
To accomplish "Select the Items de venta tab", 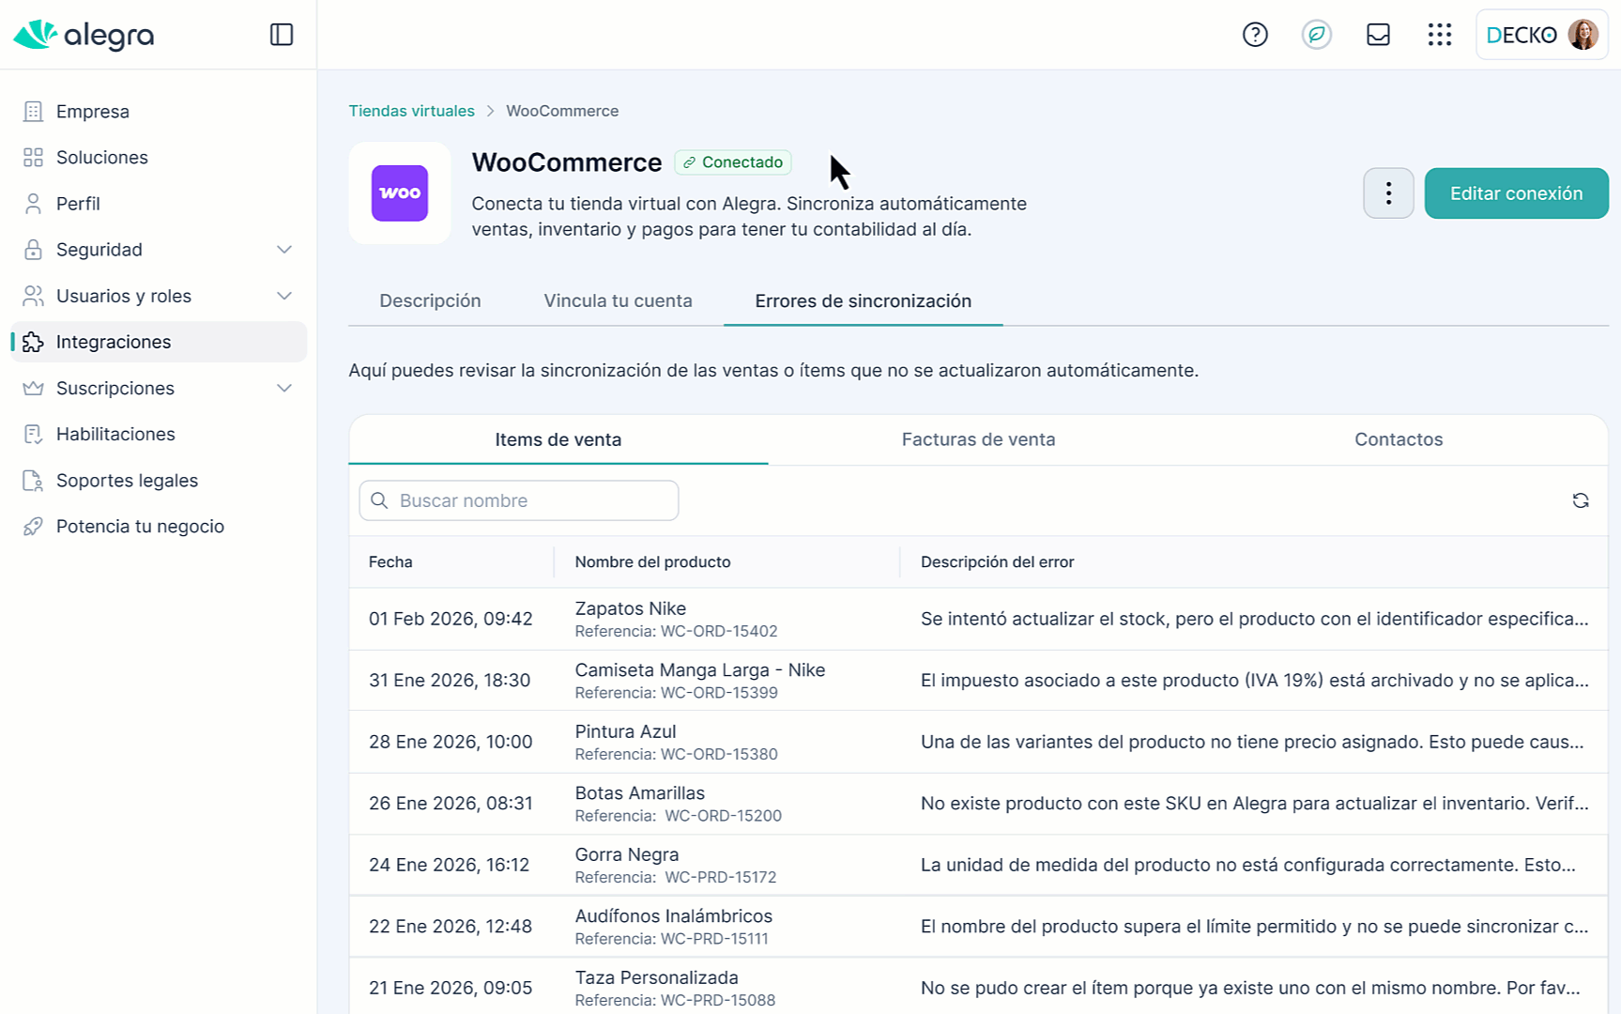I will pyautogui.click(x=558, y=439).
